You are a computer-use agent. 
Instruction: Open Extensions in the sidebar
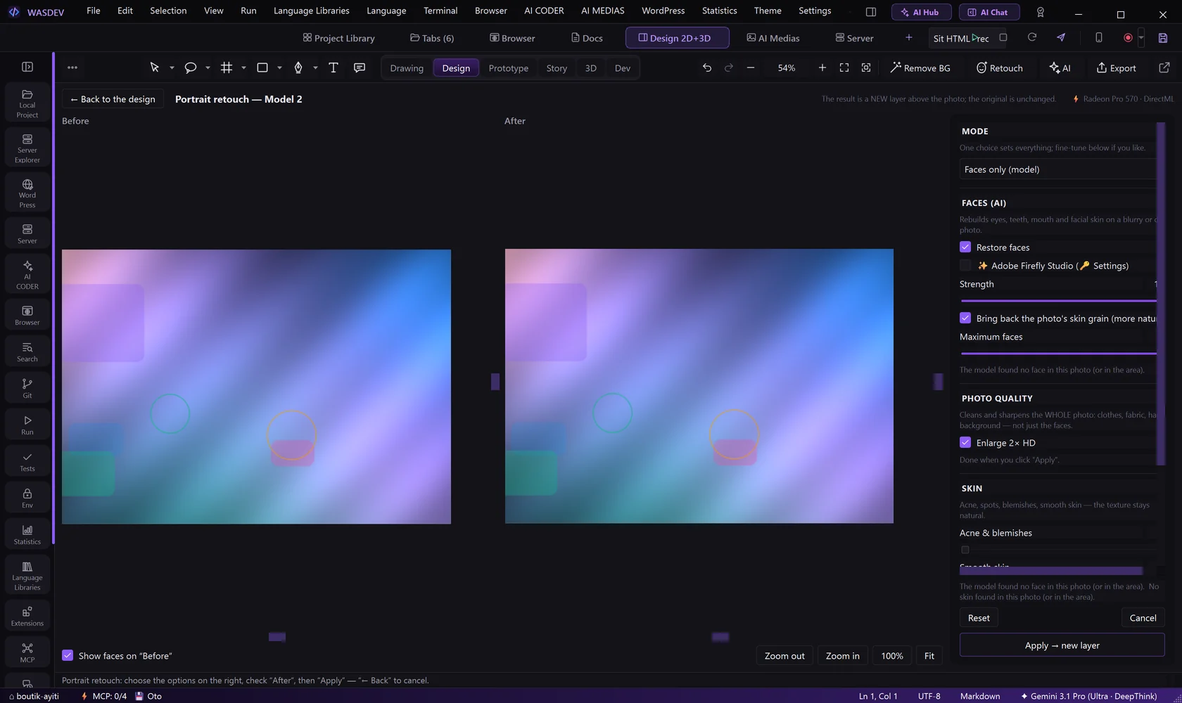[27, 616]
